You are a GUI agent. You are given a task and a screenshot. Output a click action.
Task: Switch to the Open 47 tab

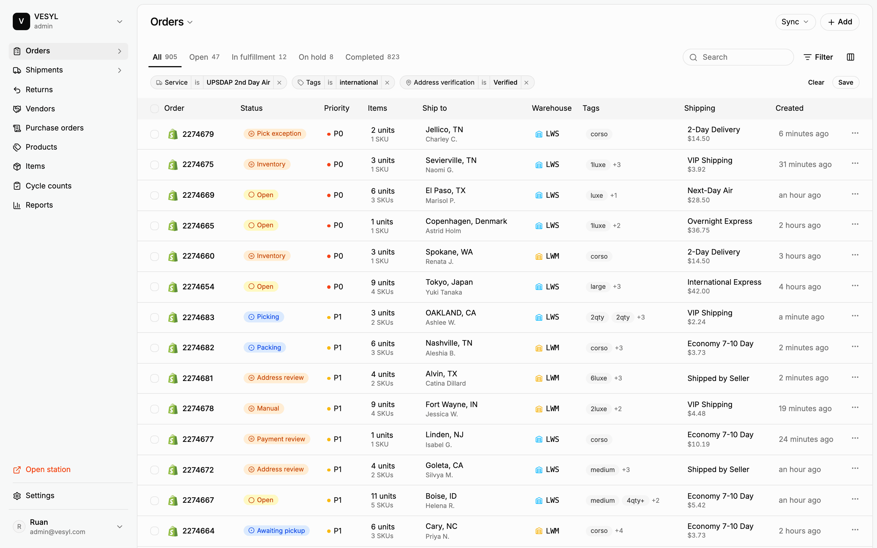tap(204, 57)
